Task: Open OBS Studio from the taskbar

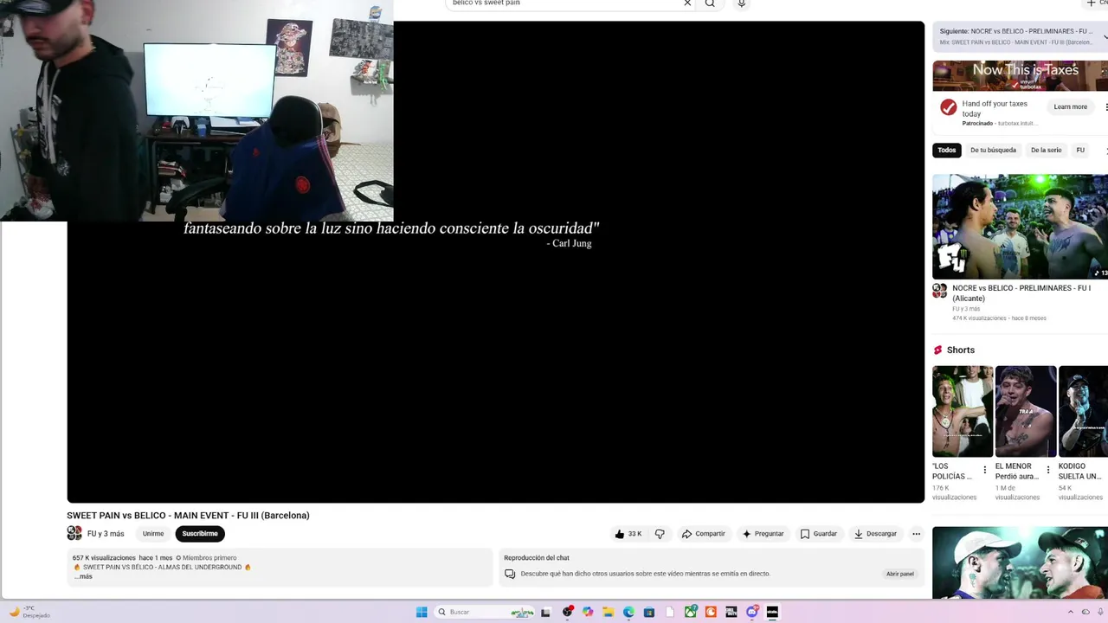Action: [567, 612]
